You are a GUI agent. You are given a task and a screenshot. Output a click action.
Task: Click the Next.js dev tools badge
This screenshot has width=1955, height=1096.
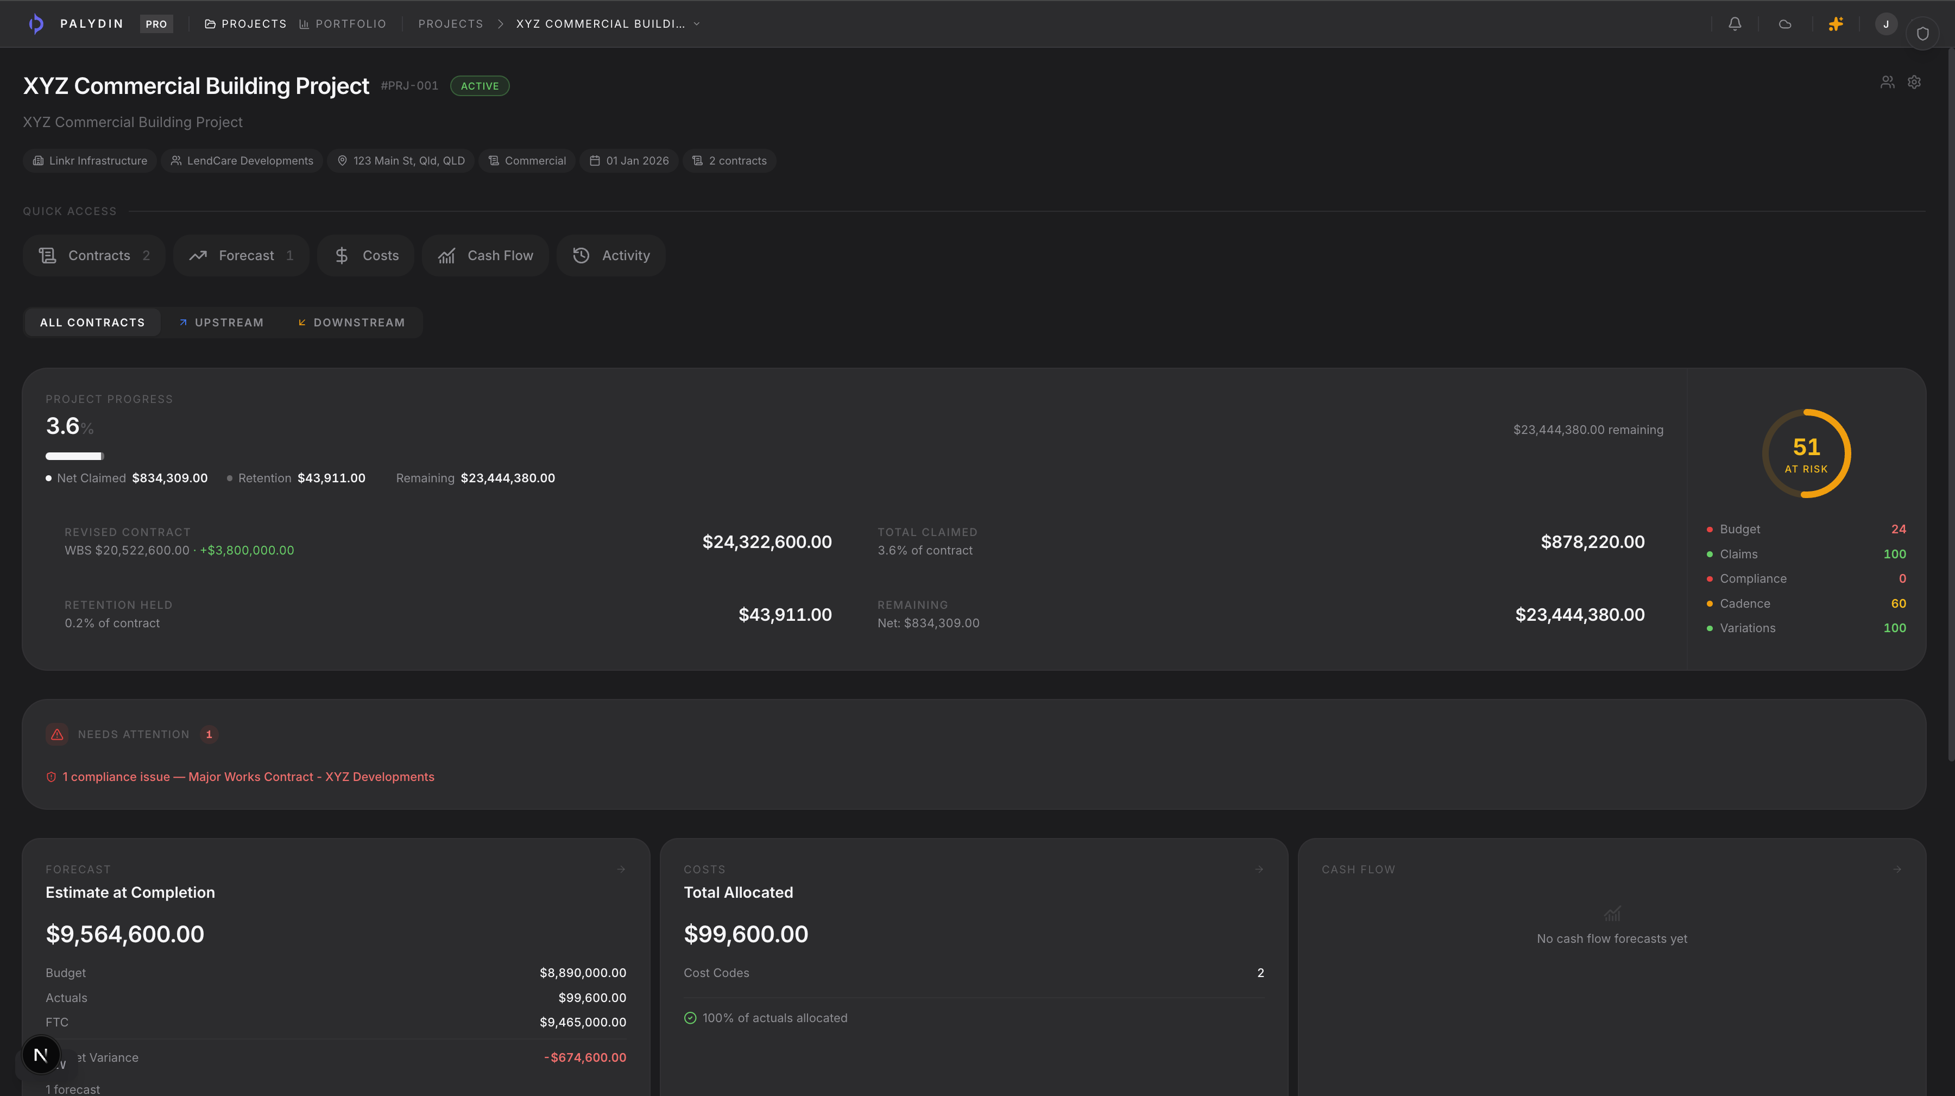(41, 1054)
